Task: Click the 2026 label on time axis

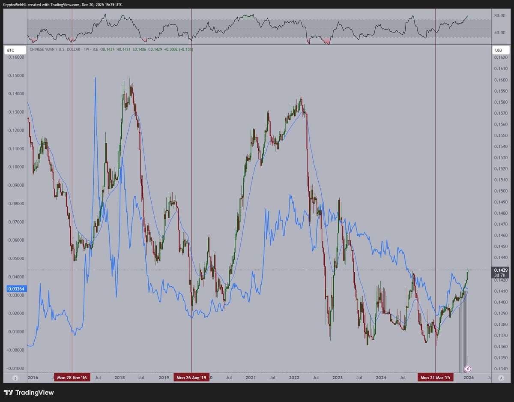Action: tap(469, 378)
